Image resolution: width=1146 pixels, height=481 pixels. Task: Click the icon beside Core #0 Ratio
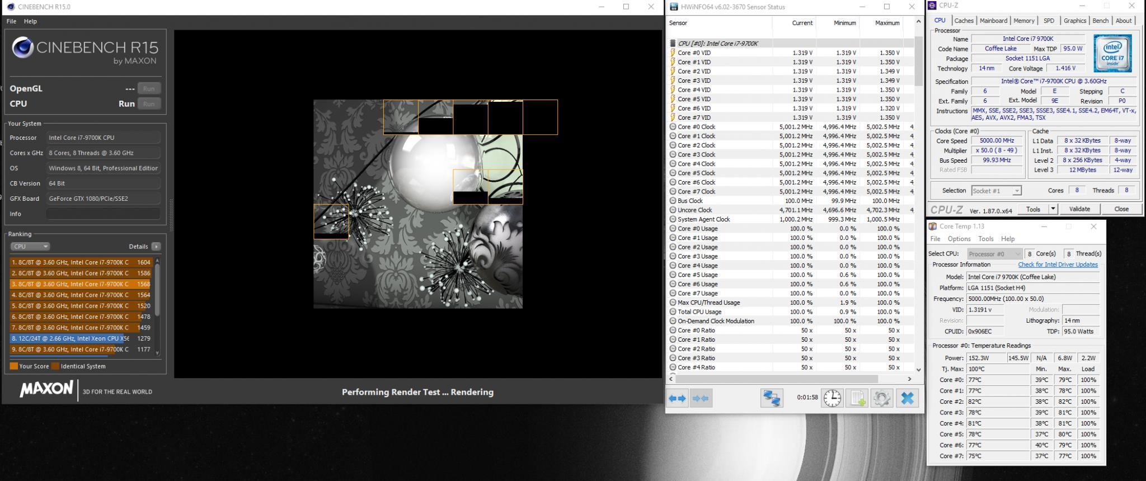click(x=673, y=330)
